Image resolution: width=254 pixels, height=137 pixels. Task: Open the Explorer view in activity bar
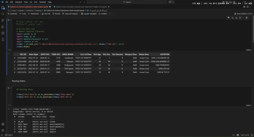tap(3, 7)
